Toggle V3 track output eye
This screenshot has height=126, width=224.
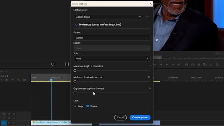coord(14,114)
